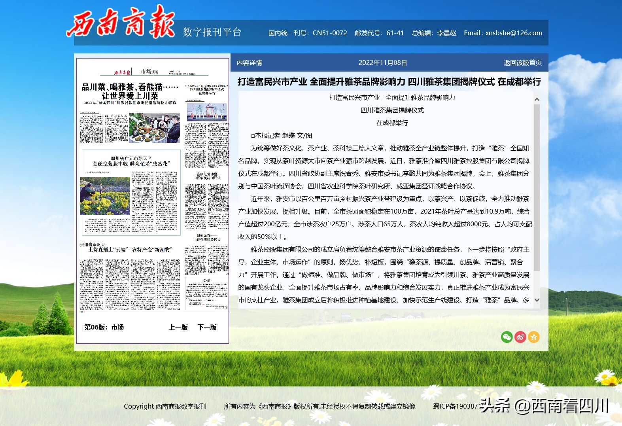
Task: Return to section home 返回该版首页
Action: (523, 62)
